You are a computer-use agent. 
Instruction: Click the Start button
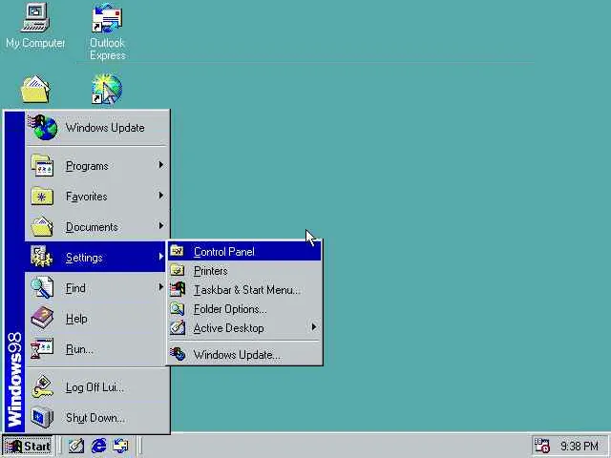(28, 446)
